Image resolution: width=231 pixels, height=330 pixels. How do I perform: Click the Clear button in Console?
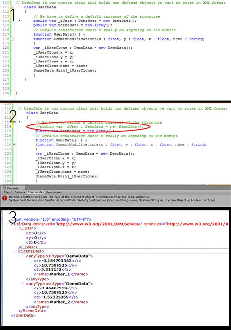coord(7,192)
